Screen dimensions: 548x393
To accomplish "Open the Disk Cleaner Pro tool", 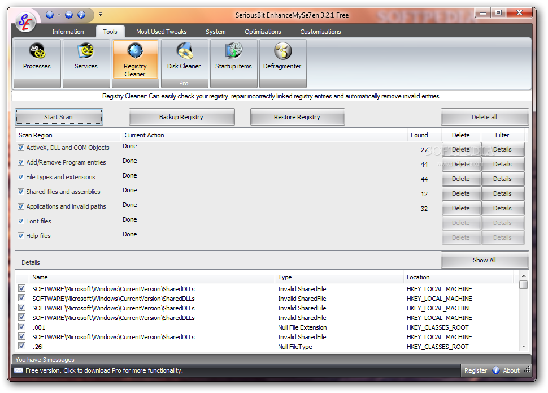I will 184,63.
